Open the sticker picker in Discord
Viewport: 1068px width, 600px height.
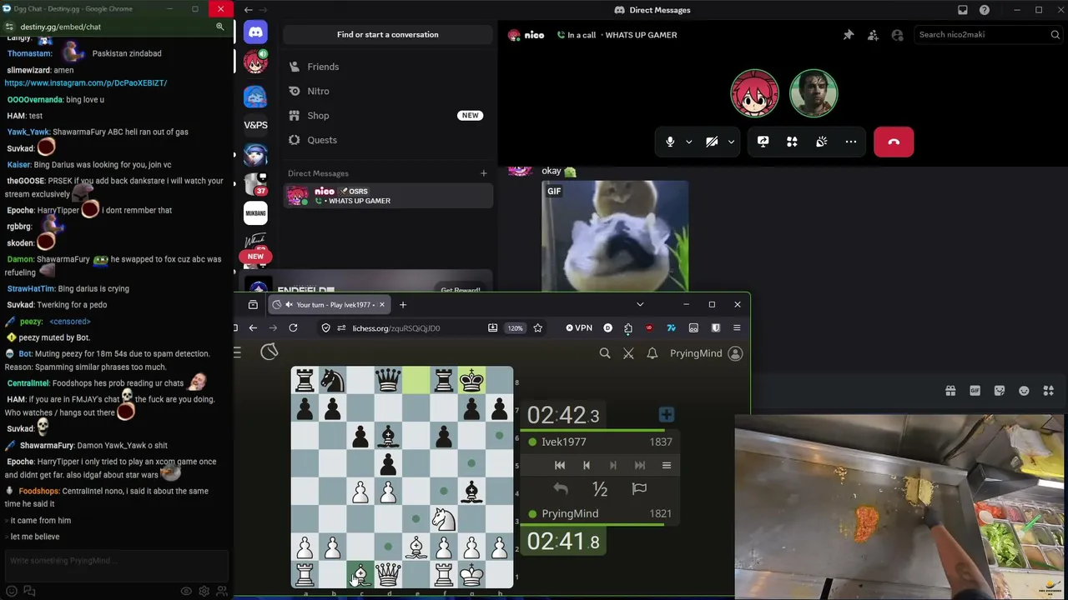click(x=1000, y=391)
